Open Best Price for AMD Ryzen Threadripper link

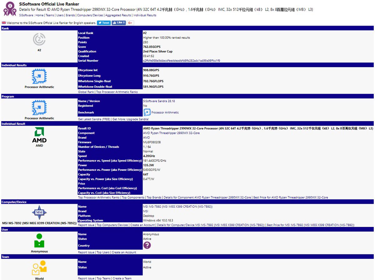click(x=291, y=198)
